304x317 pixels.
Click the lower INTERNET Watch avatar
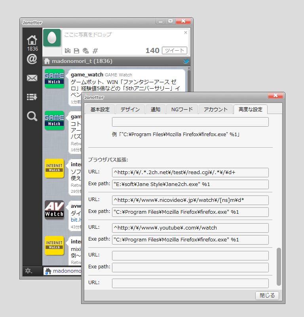click(54, 245)
